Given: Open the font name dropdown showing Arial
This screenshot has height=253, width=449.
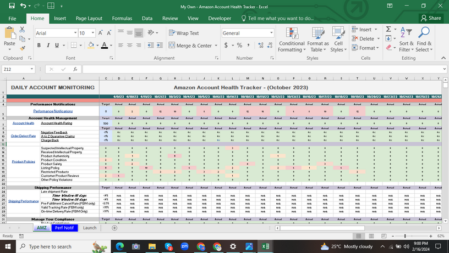Looking at the screenshot, I should [x=75, y=33].
